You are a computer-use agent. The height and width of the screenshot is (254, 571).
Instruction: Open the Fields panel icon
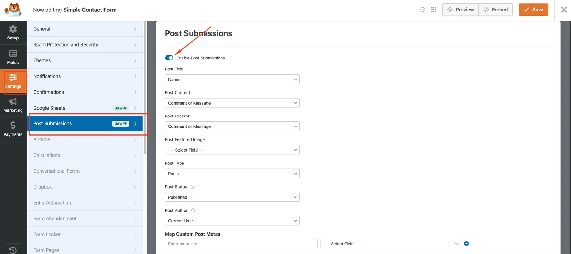pos(13,57)
